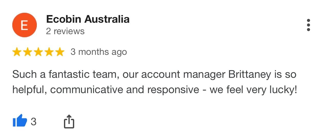
Task: Click the orange E profile avatar
Action: [25, 25]
